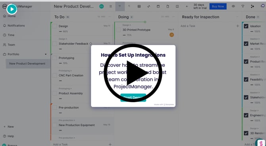Image resolution: width=266 pixels, height=146 pixels.
Task: Check the Product Assembly checkbox
Action: tap(55, 93)
